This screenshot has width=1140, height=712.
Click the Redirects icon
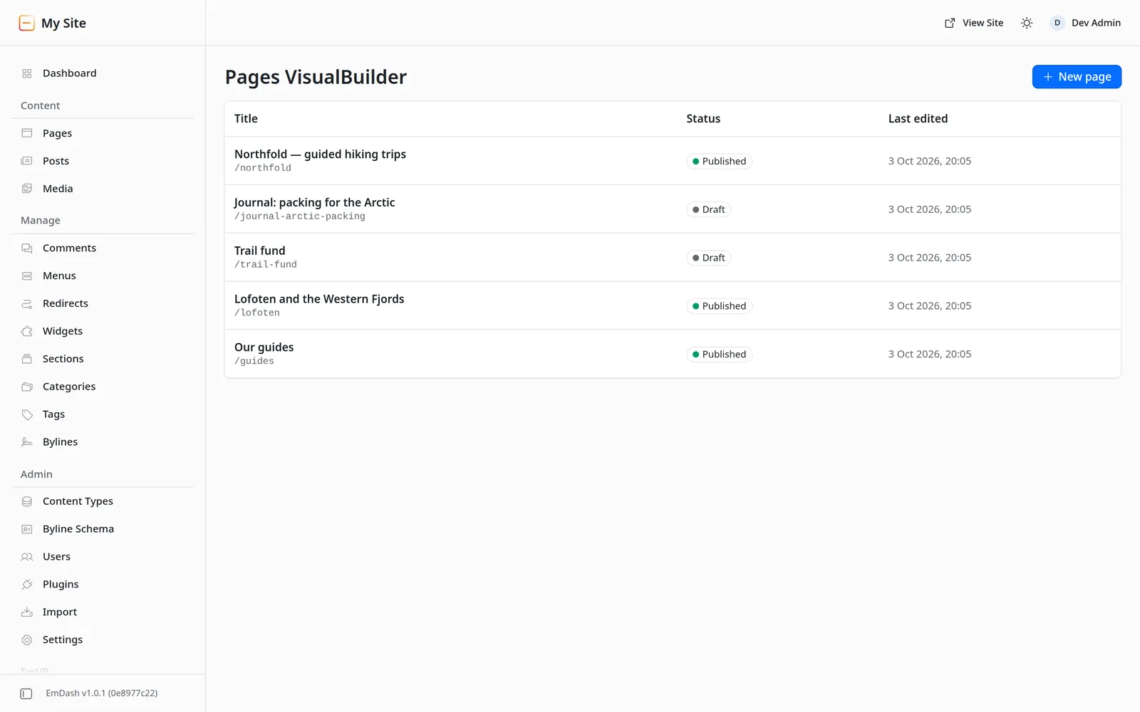27,303
